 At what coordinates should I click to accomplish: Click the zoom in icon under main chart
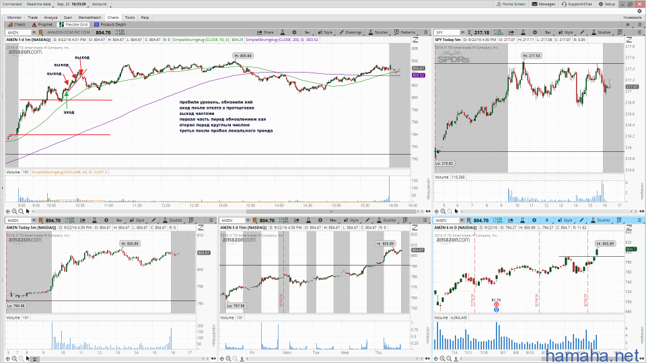point(14,211)
